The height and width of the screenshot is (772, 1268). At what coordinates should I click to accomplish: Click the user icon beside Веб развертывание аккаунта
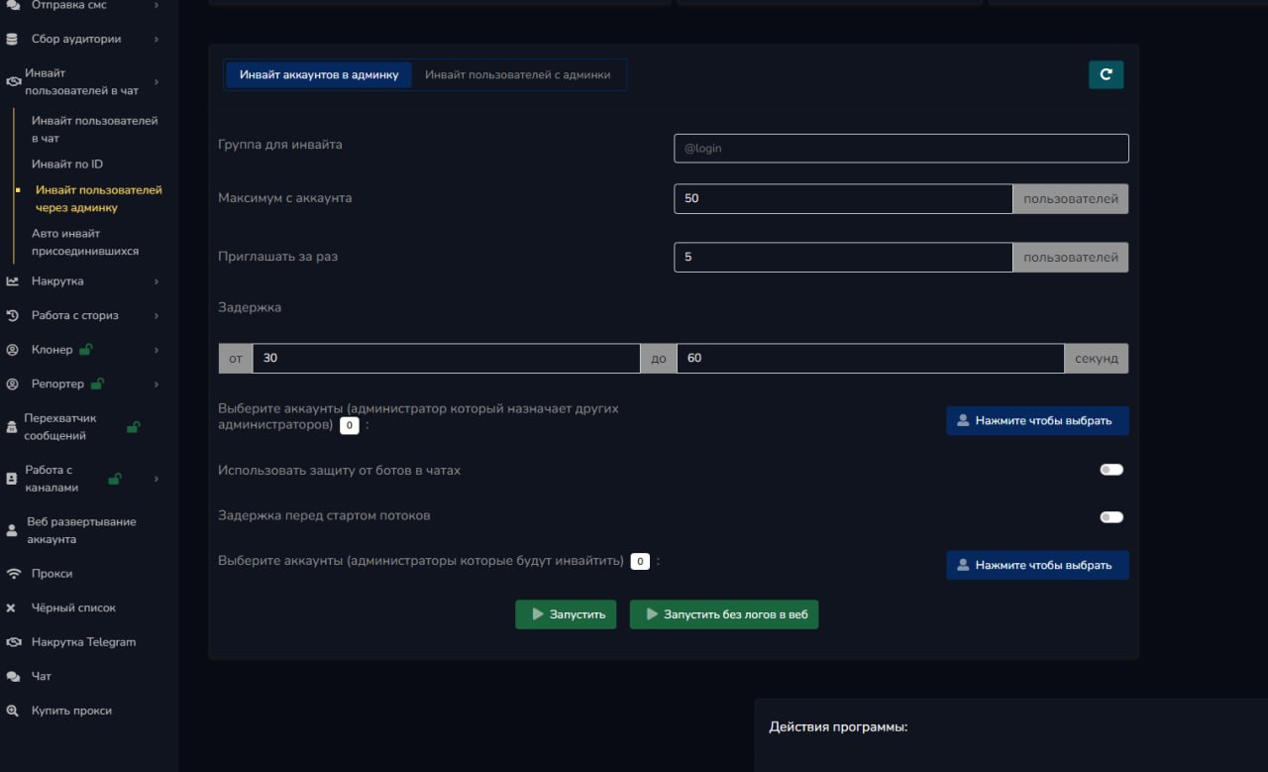click(x=12, y=531)
